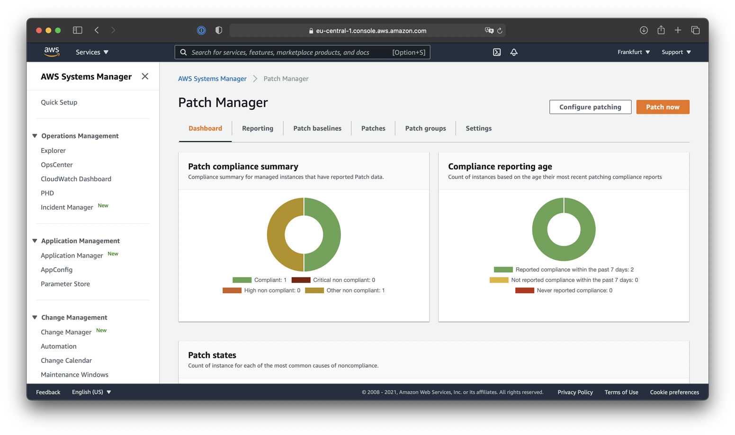Open the notifications bell icon
This screenshot has width=735, height=435.
point(514,52)
